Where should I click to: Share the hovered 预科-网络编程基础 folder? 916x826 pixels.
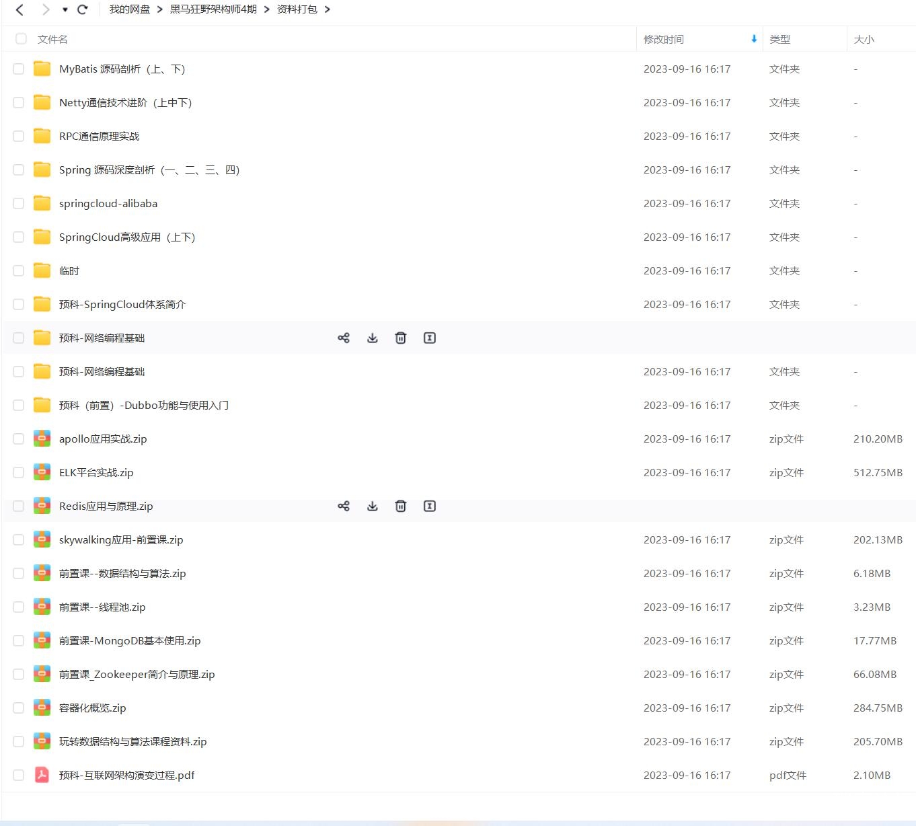(x=344, y=338)
